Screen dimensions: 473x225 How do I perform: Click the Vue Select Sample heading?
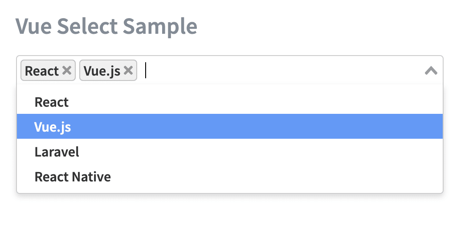(x=106, y=27)
